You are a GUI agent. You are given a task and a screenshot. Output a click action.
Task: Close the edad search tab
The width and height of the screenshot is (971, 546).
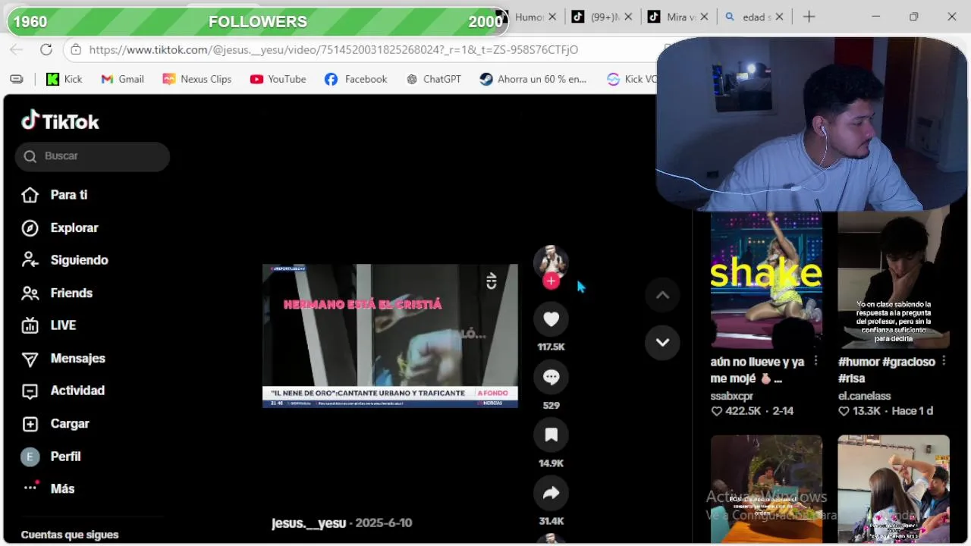780,17
